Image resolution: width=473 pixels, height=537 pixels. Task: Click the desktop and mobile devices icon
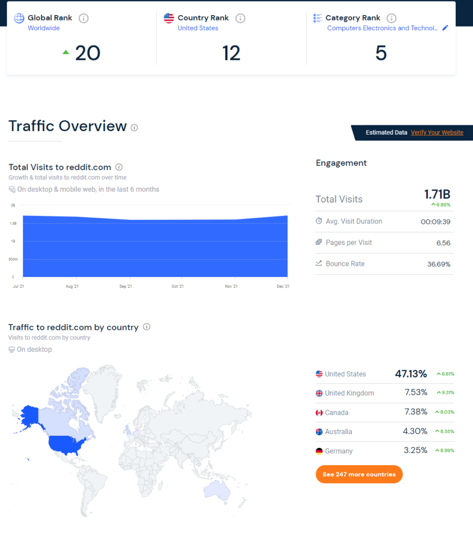12,189
